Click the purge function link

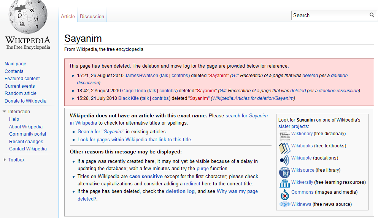tap(203, 168)
